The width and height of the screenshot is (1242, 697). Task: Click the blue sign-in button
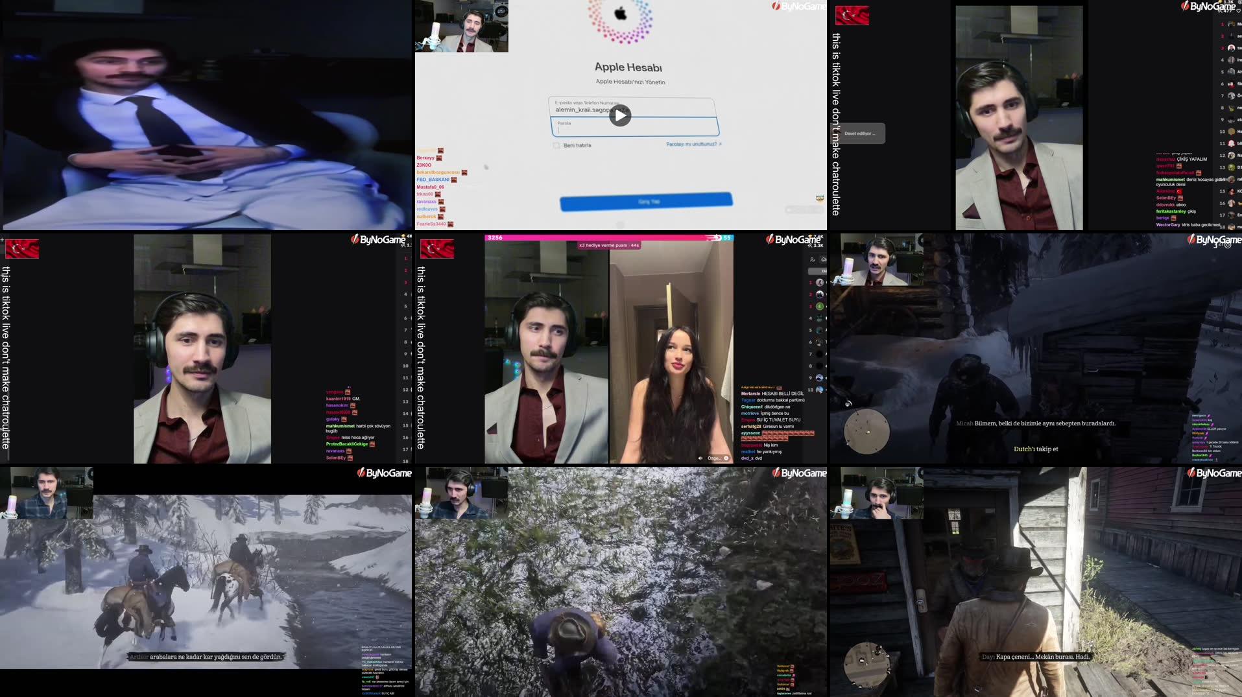646,202
